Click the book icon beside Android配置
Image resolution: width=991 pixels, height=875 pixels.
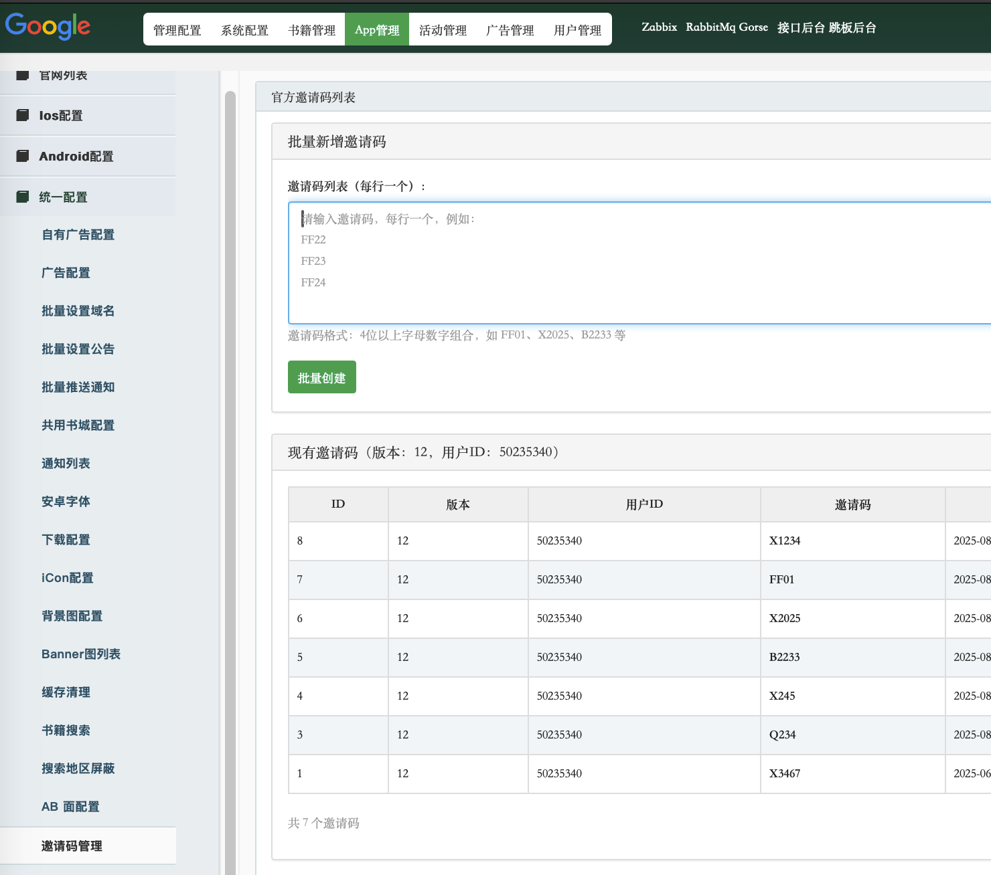click(23, 156)
